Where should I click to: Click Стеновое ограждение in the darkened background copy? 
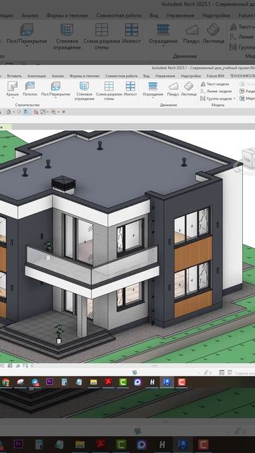(67, 37)
